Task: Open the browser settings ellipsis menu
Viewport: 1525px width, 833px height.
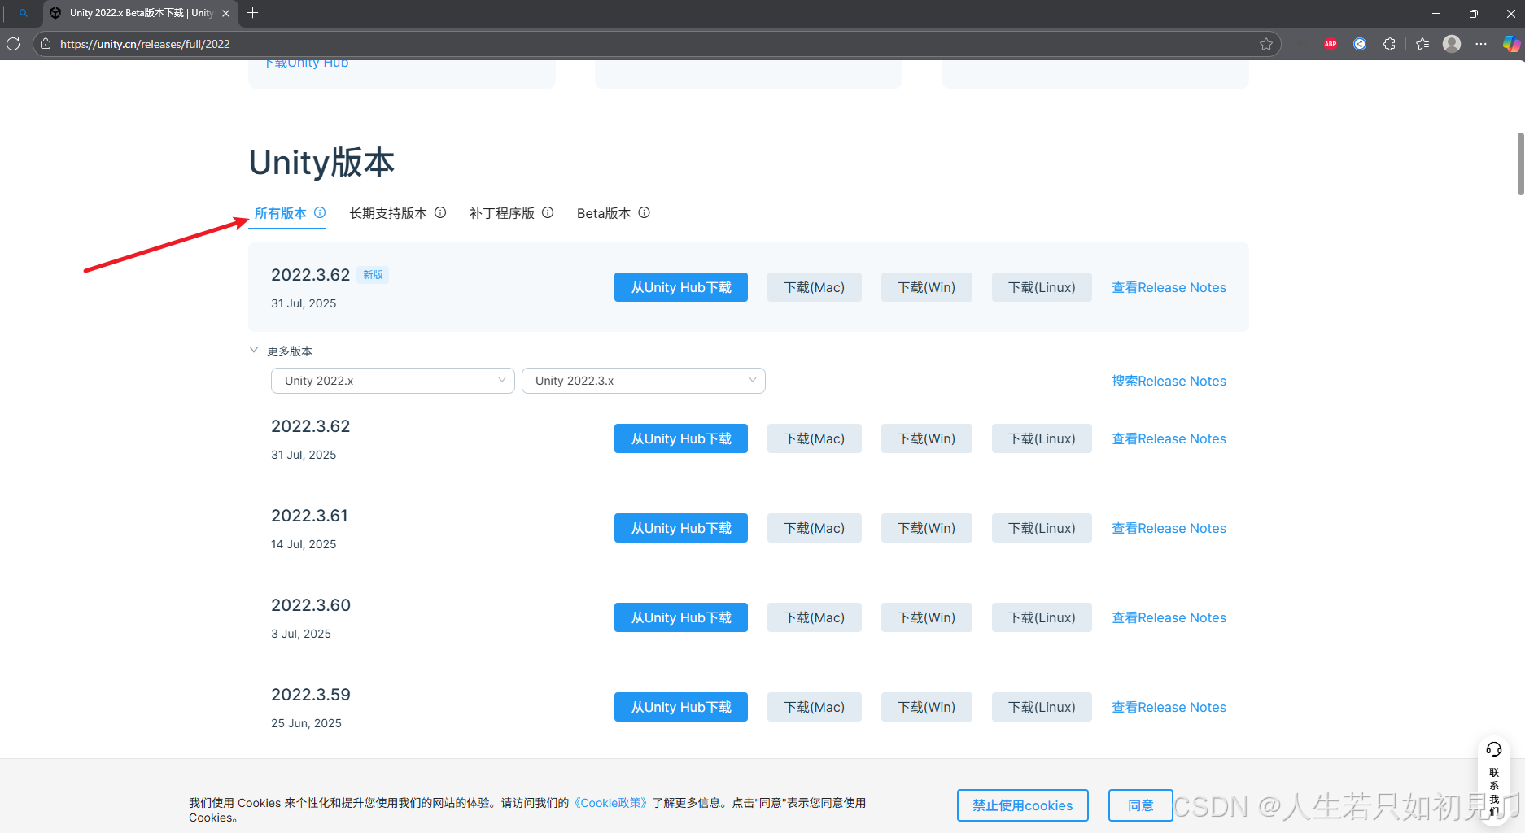Action: coord(1481,44)
